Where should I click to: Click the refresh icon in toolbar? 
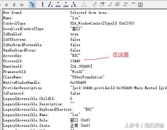pos(140,5)
